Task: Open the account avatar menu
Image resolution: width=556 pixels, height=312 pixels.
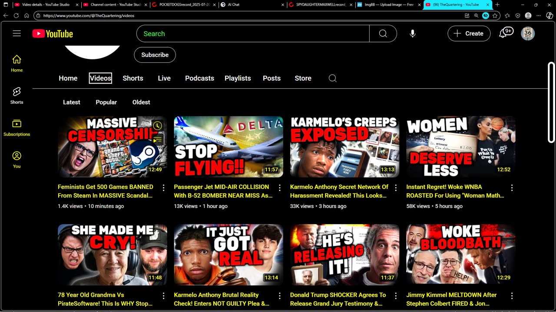Action: [528, 33]
